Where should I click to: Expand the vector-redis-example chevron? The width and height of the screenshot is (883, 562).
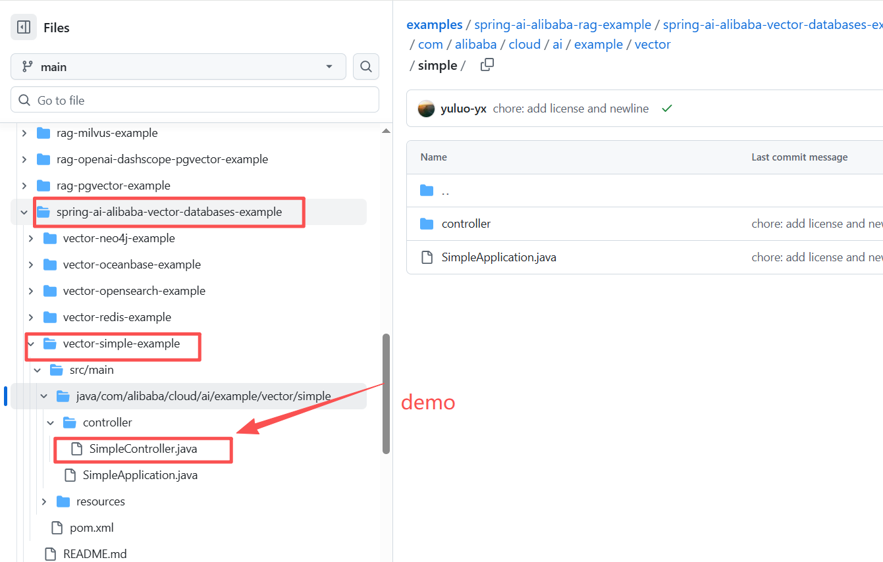[31, 317]
